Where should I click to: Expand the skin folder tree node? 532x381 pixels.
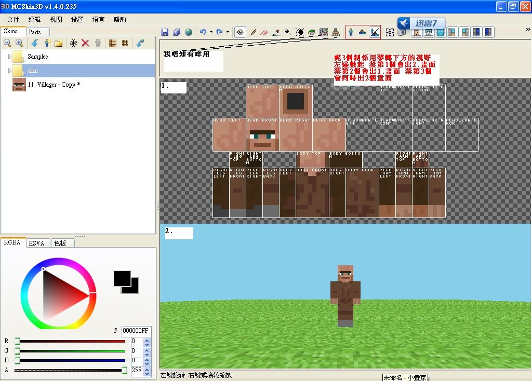[x=9, y=70]
